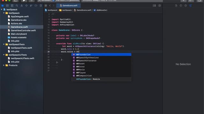Select the GameScene.swift editor tab

click(x=69, y=6)
